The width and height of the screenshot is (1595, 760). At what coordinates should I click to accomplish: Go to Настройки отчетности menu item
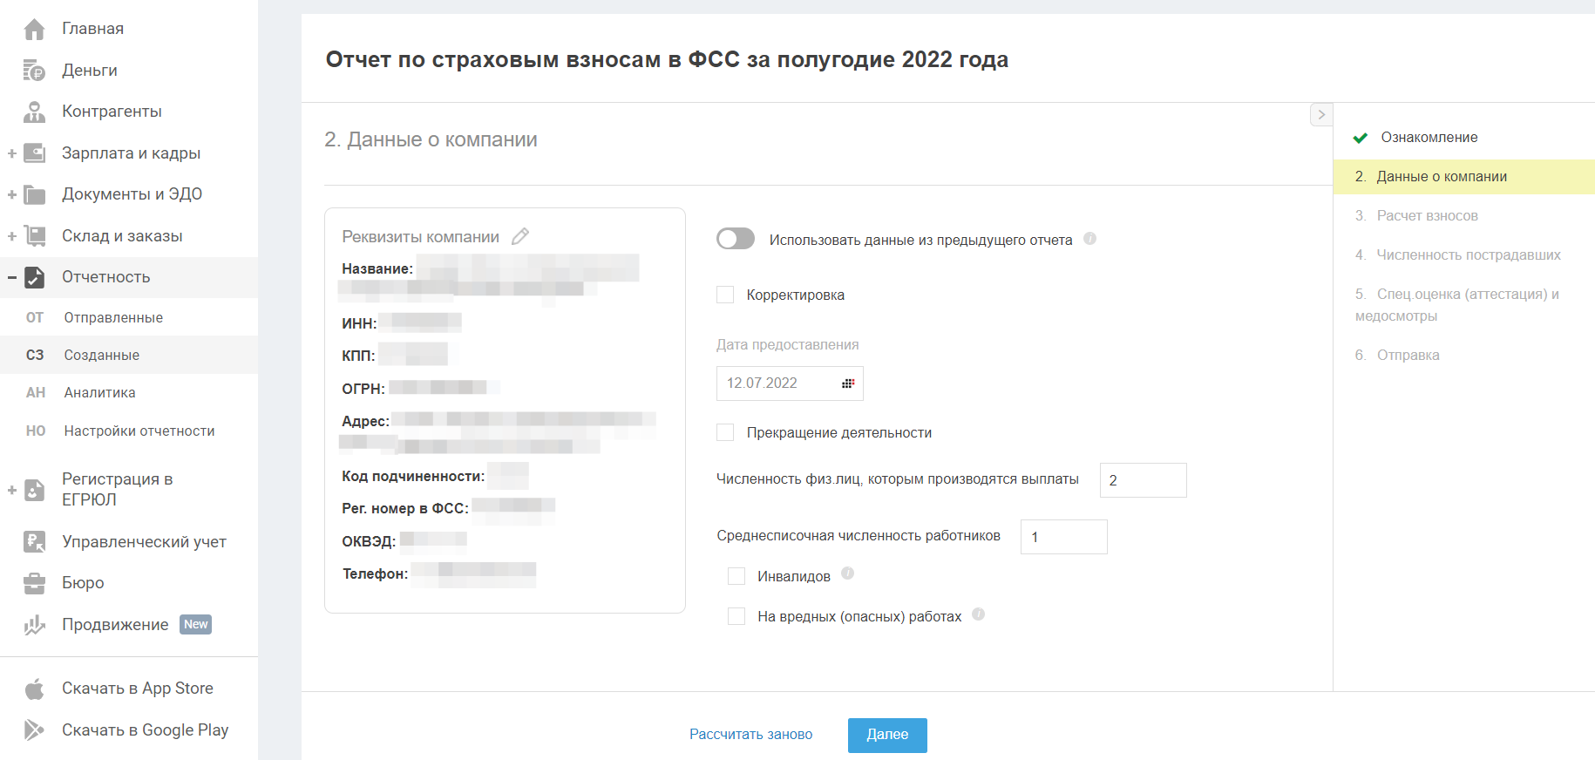139,431
